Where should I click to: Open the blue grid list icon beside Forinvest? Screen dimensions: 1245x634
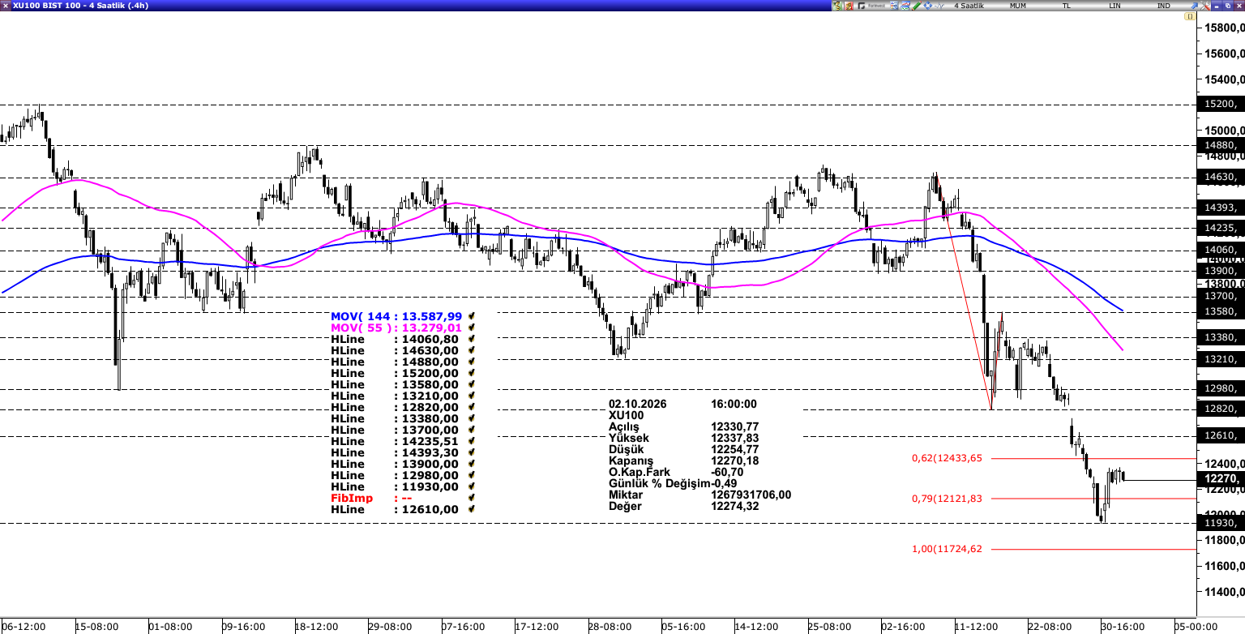point(894,6)
